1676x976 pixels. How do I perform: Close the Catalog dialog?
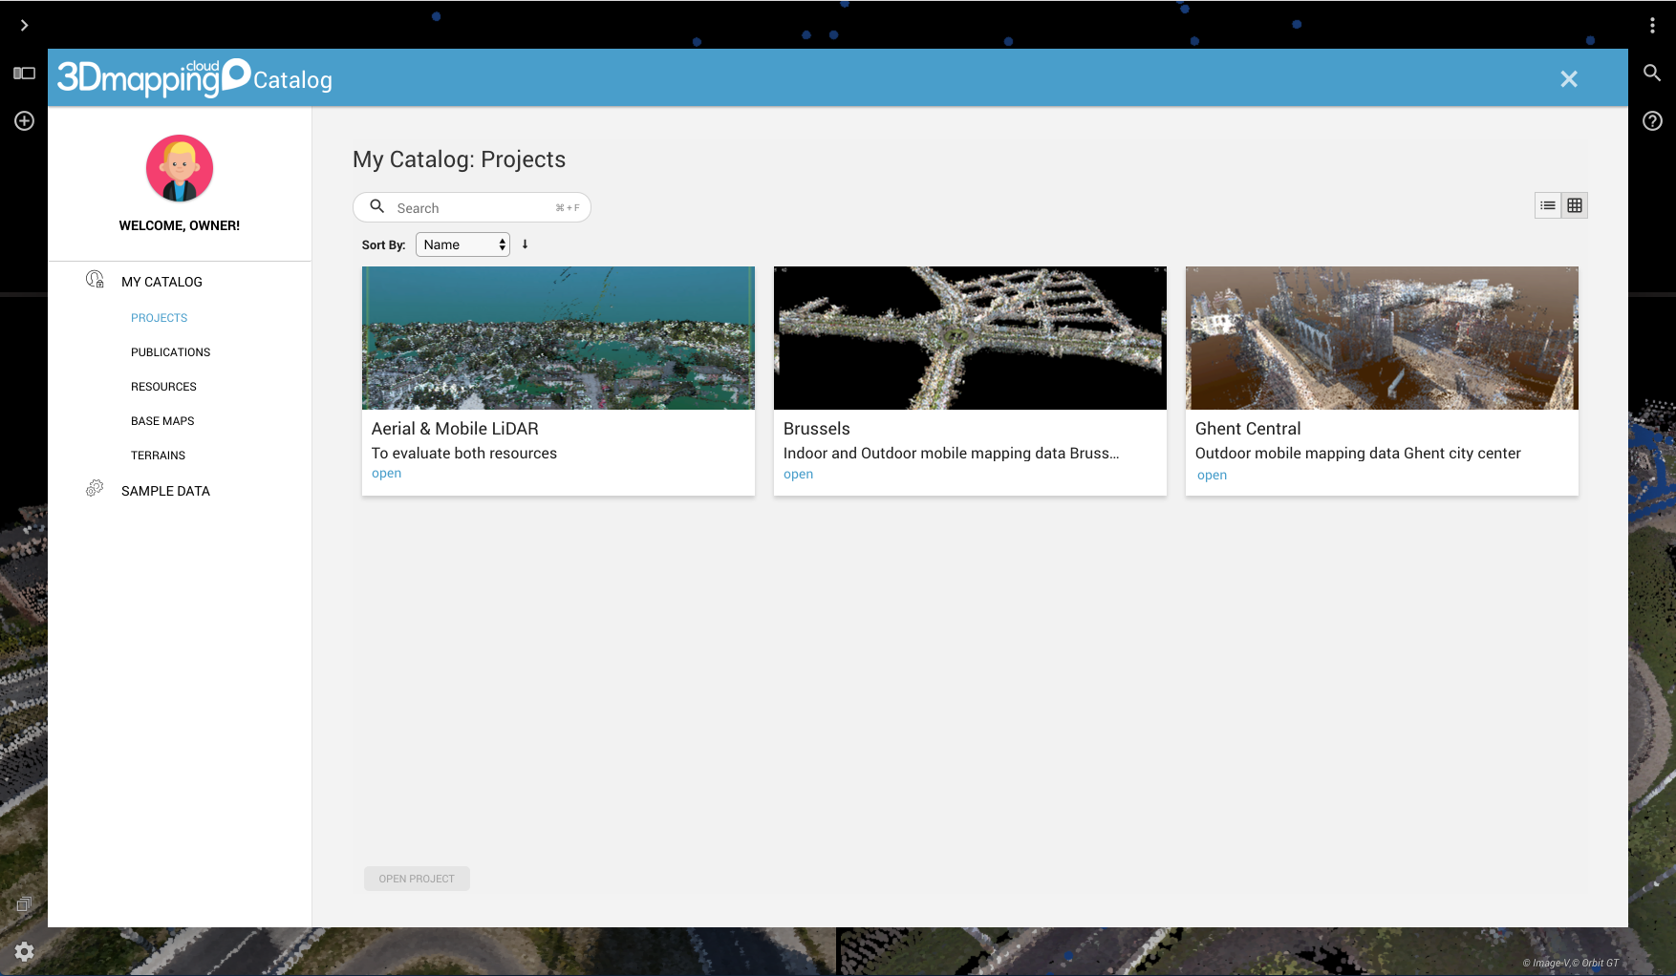(x=1569, y=79)
